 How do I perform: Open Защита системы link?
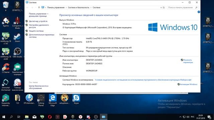point(36,31)
